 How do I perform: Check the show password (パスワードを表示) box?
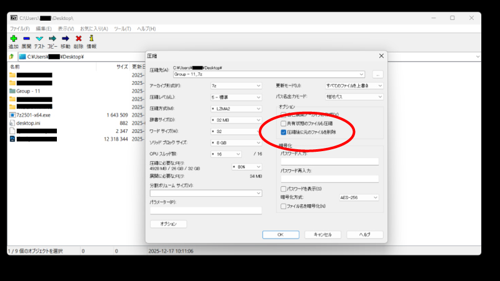284,189
